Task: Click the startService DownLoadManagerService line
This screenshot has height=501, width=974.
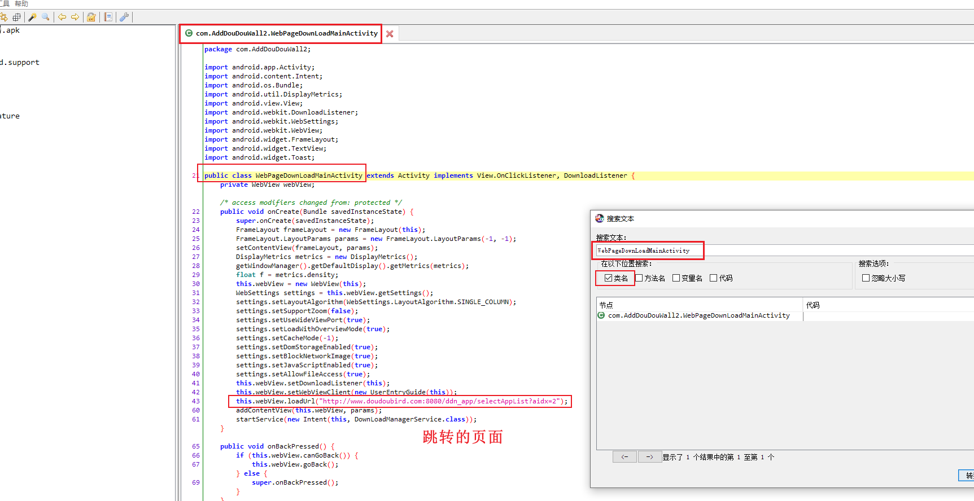Action: (x=356, y=419)
